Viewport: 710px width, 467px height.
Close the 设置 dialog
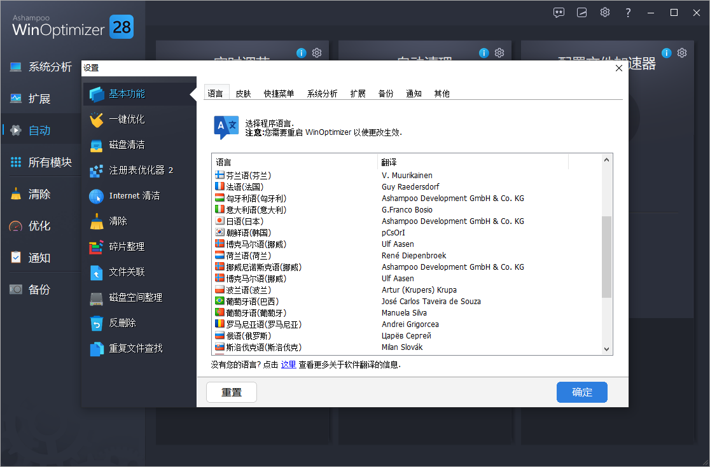[619, 68]
